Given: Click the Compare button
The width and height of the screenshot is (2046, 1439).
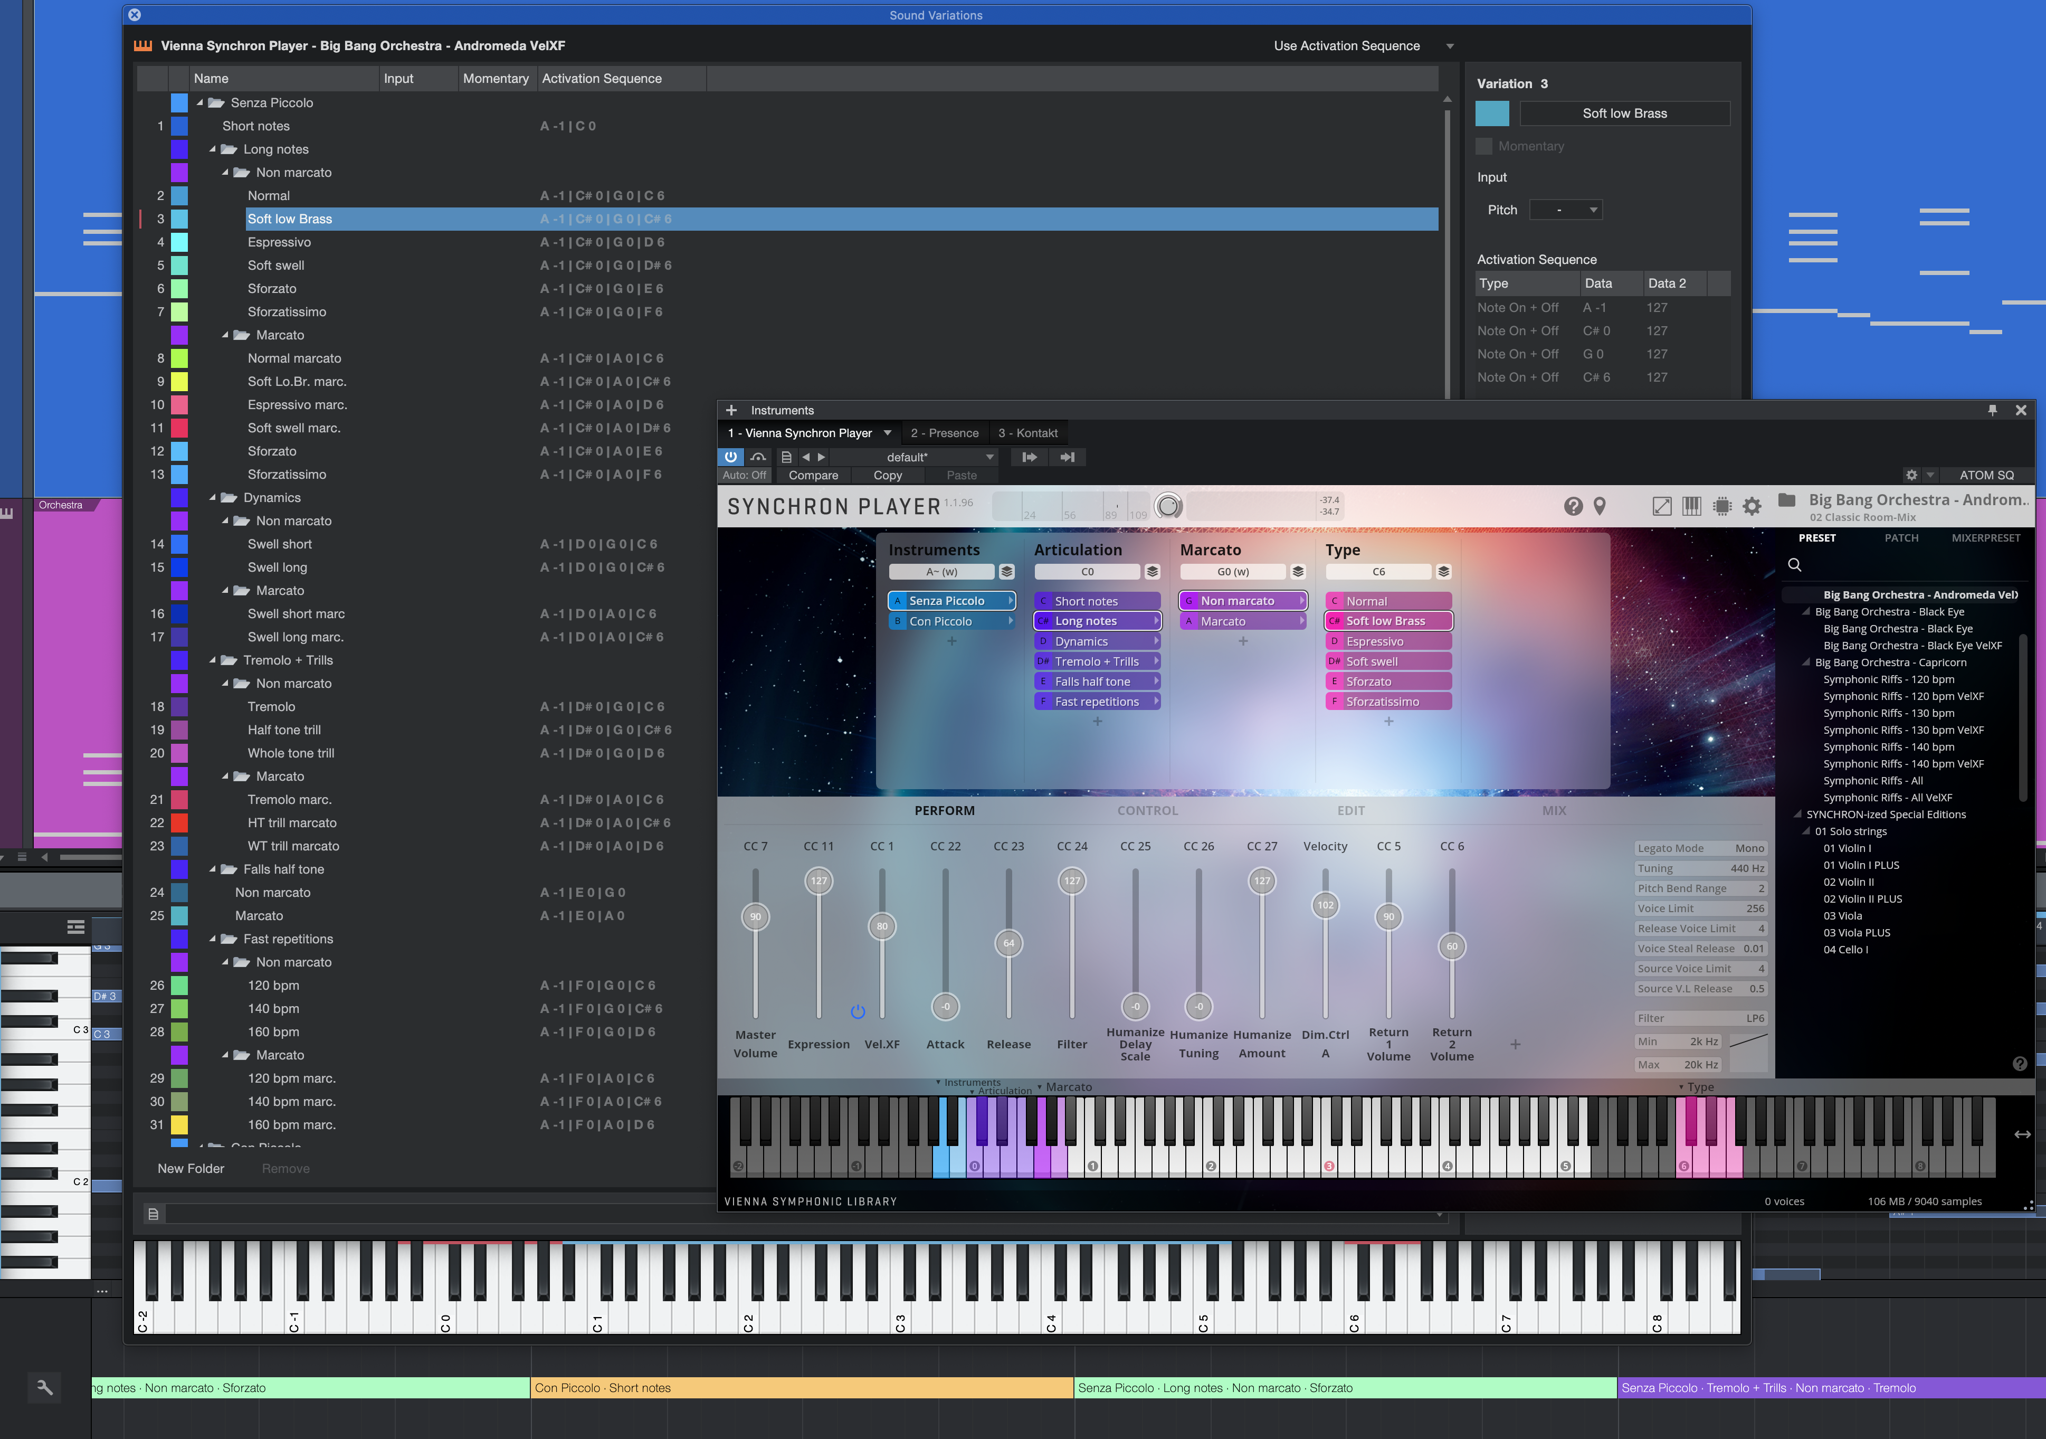Looking at the screenshot, I should click(x=813, y=475).
